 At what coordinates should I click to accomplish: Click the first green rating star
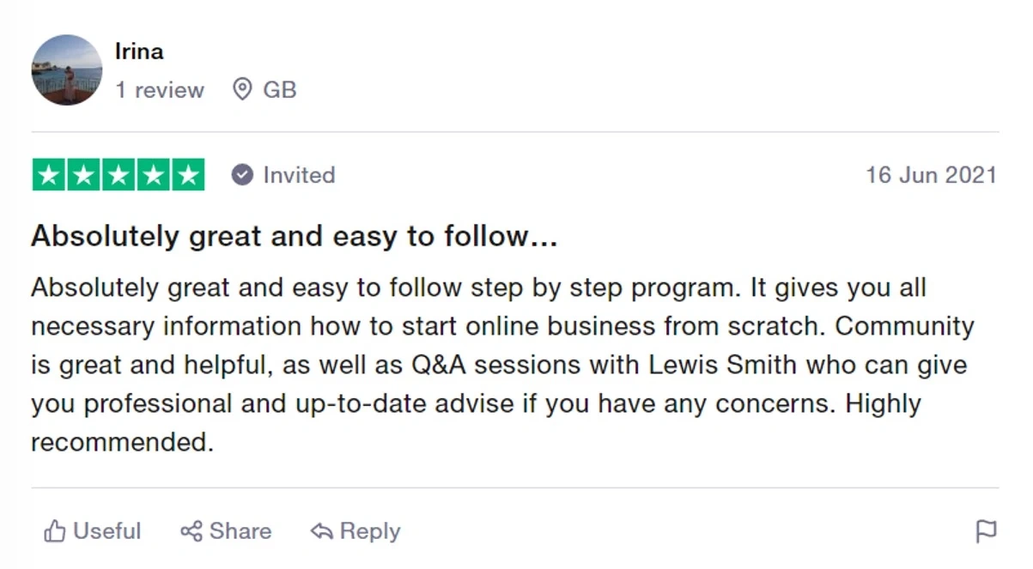pos(50,175)
